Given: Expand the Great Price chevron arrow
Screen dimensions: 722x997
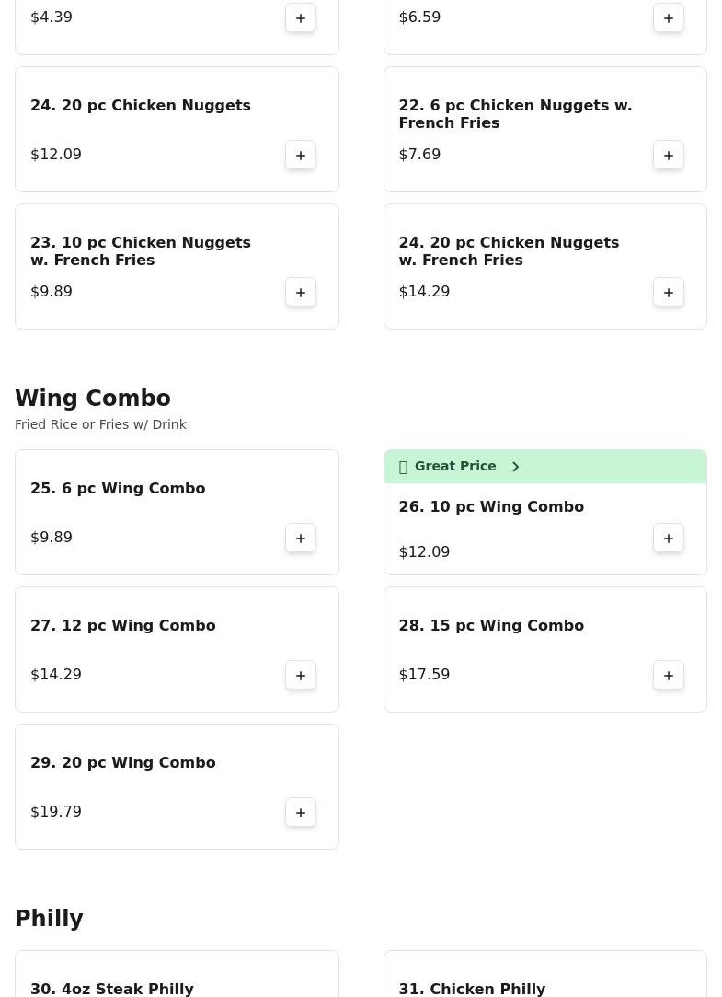Looking at the screenshot, I should pyautogui.click(x=516, y=467).
